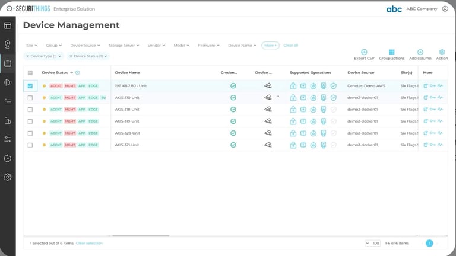Image resolution: width=456 pixels, height=256 pixels.
Task: Expand the Model filter dropdown
Action: point(182,45)
